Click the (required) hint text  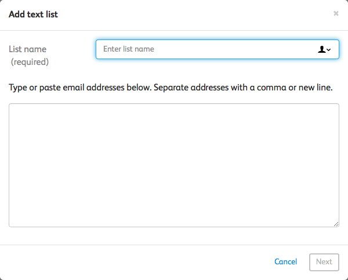(x=30, y=61)
